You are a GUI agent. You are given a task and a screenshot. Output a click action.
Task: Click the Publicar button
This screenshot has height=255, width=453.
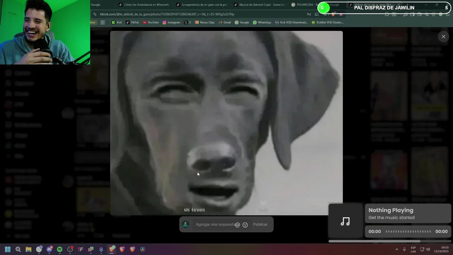[x=260, y=225]
